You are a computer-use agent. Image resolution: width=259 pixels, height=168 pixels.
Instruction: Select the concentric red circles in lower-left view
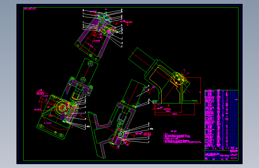point(62,108)
